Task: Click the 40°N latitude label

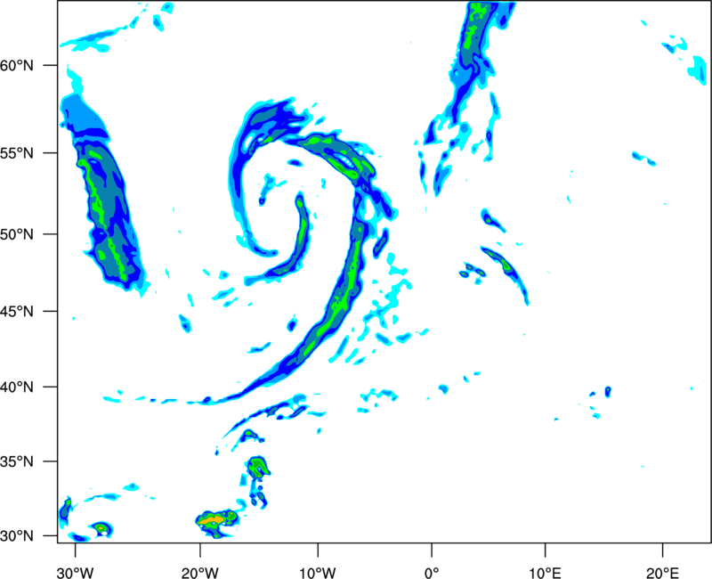Action: coord(17,387)
